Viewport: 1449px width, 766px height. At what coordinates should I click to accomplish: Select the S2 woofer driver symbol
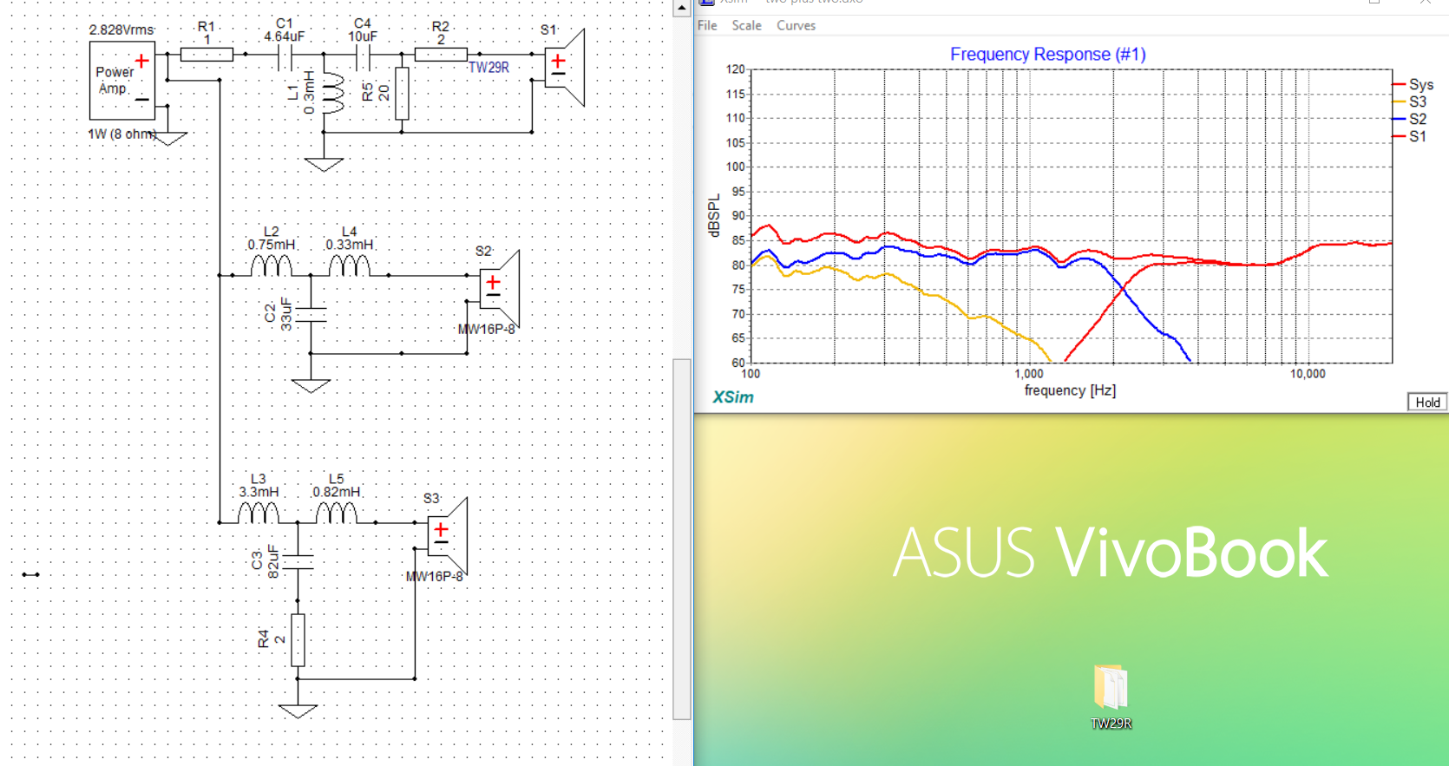(x=500, y=290)
